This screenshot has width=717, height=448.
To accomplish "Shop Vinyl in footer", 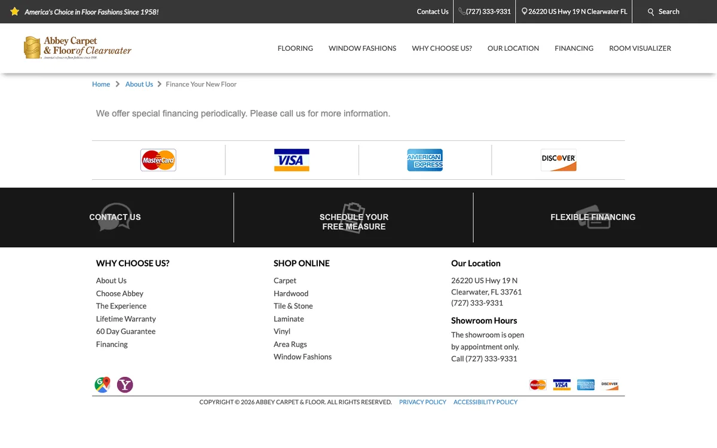I will [282, 332].
